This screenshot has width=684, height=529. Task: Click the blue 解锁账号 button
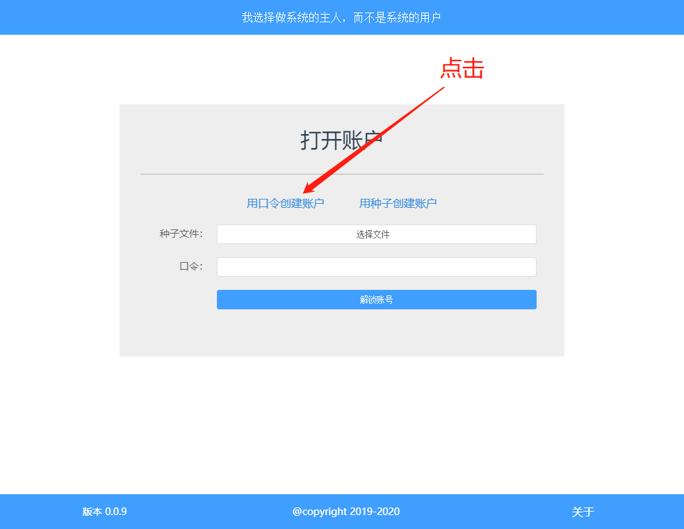[x=377, y=300]
